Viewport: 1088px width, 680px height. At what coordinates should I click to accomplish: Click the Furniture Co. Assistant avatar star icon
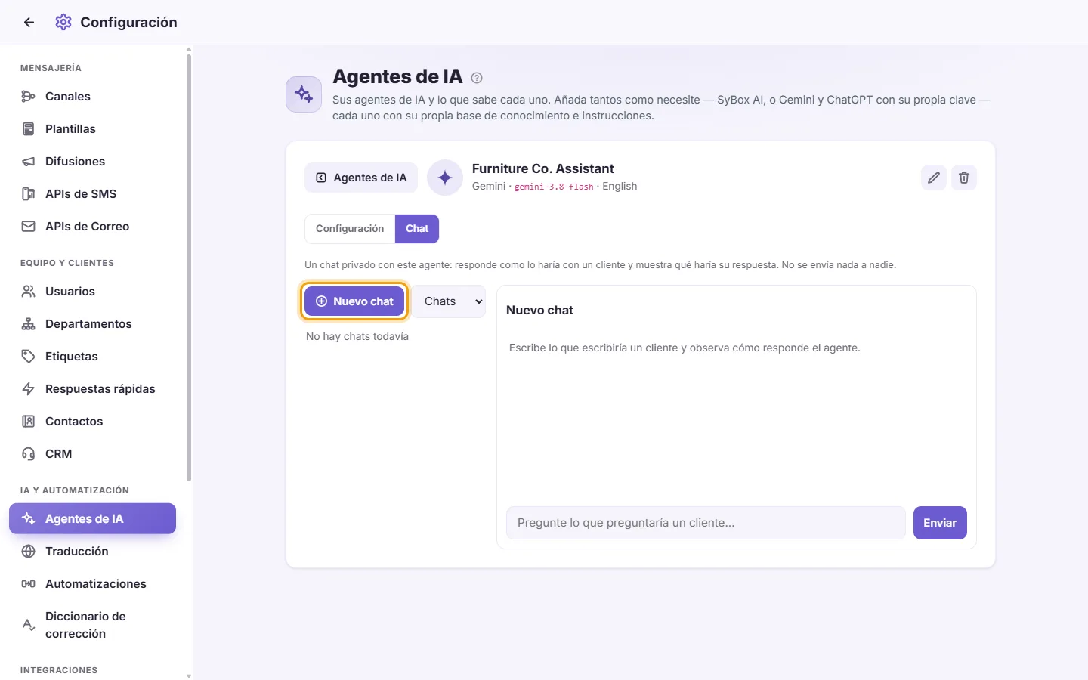pyautogui.click(x=445, y=178)
